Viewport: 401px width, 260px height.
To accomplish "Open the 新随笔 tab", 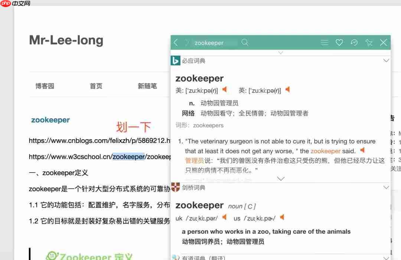I will pyautogui.click(x=147, y=86).
